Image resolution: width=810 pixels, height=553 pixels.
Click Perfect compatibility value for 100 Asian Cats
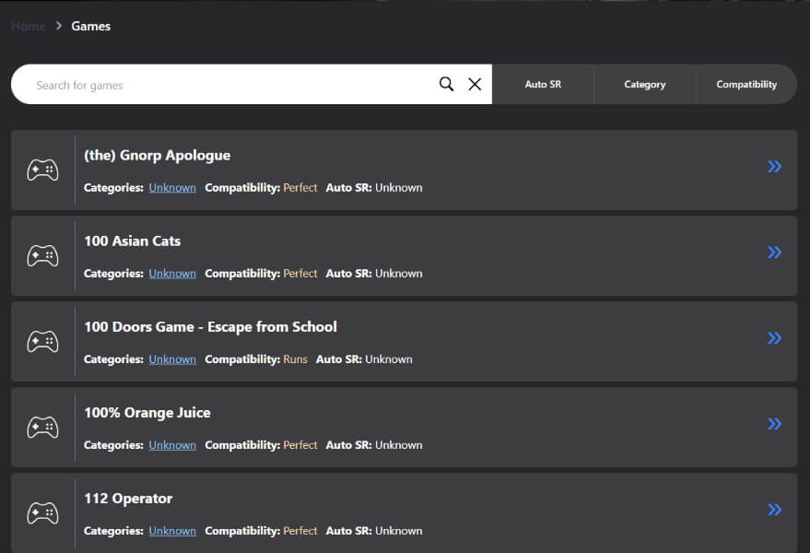tap(300, 274)
